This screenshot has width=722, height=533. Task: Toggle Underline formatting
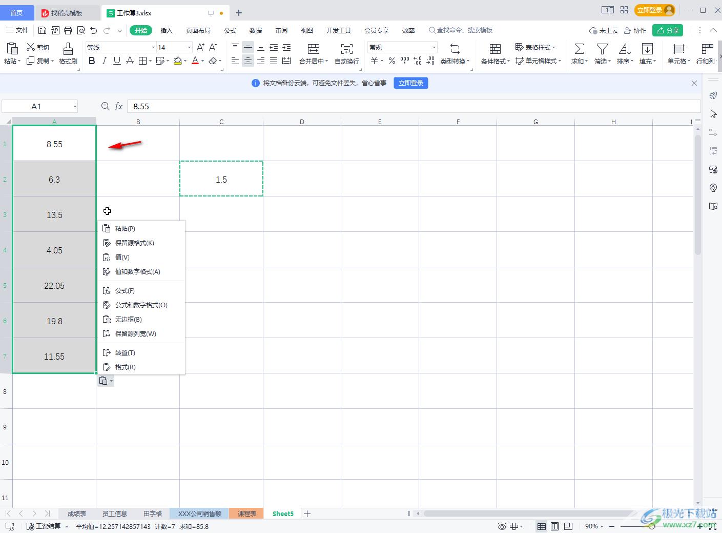(117, 61)
